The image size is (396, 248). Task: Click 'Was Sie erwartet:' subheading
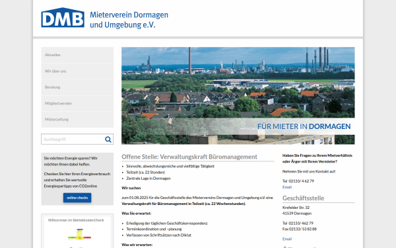137,214
